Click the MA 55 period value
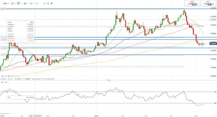Viewport: 217px width, 117px height. (9, 76)
